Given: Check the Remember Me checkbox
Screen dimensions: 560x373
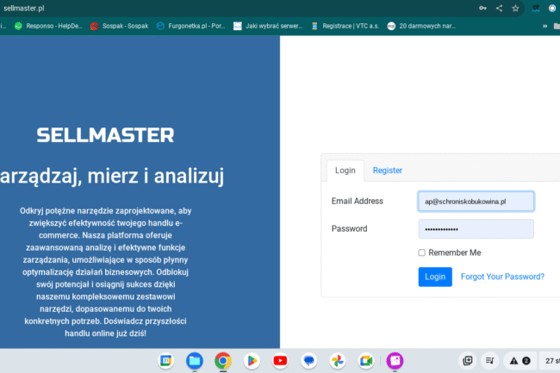Looking at the screenshot, I should 422,252.
